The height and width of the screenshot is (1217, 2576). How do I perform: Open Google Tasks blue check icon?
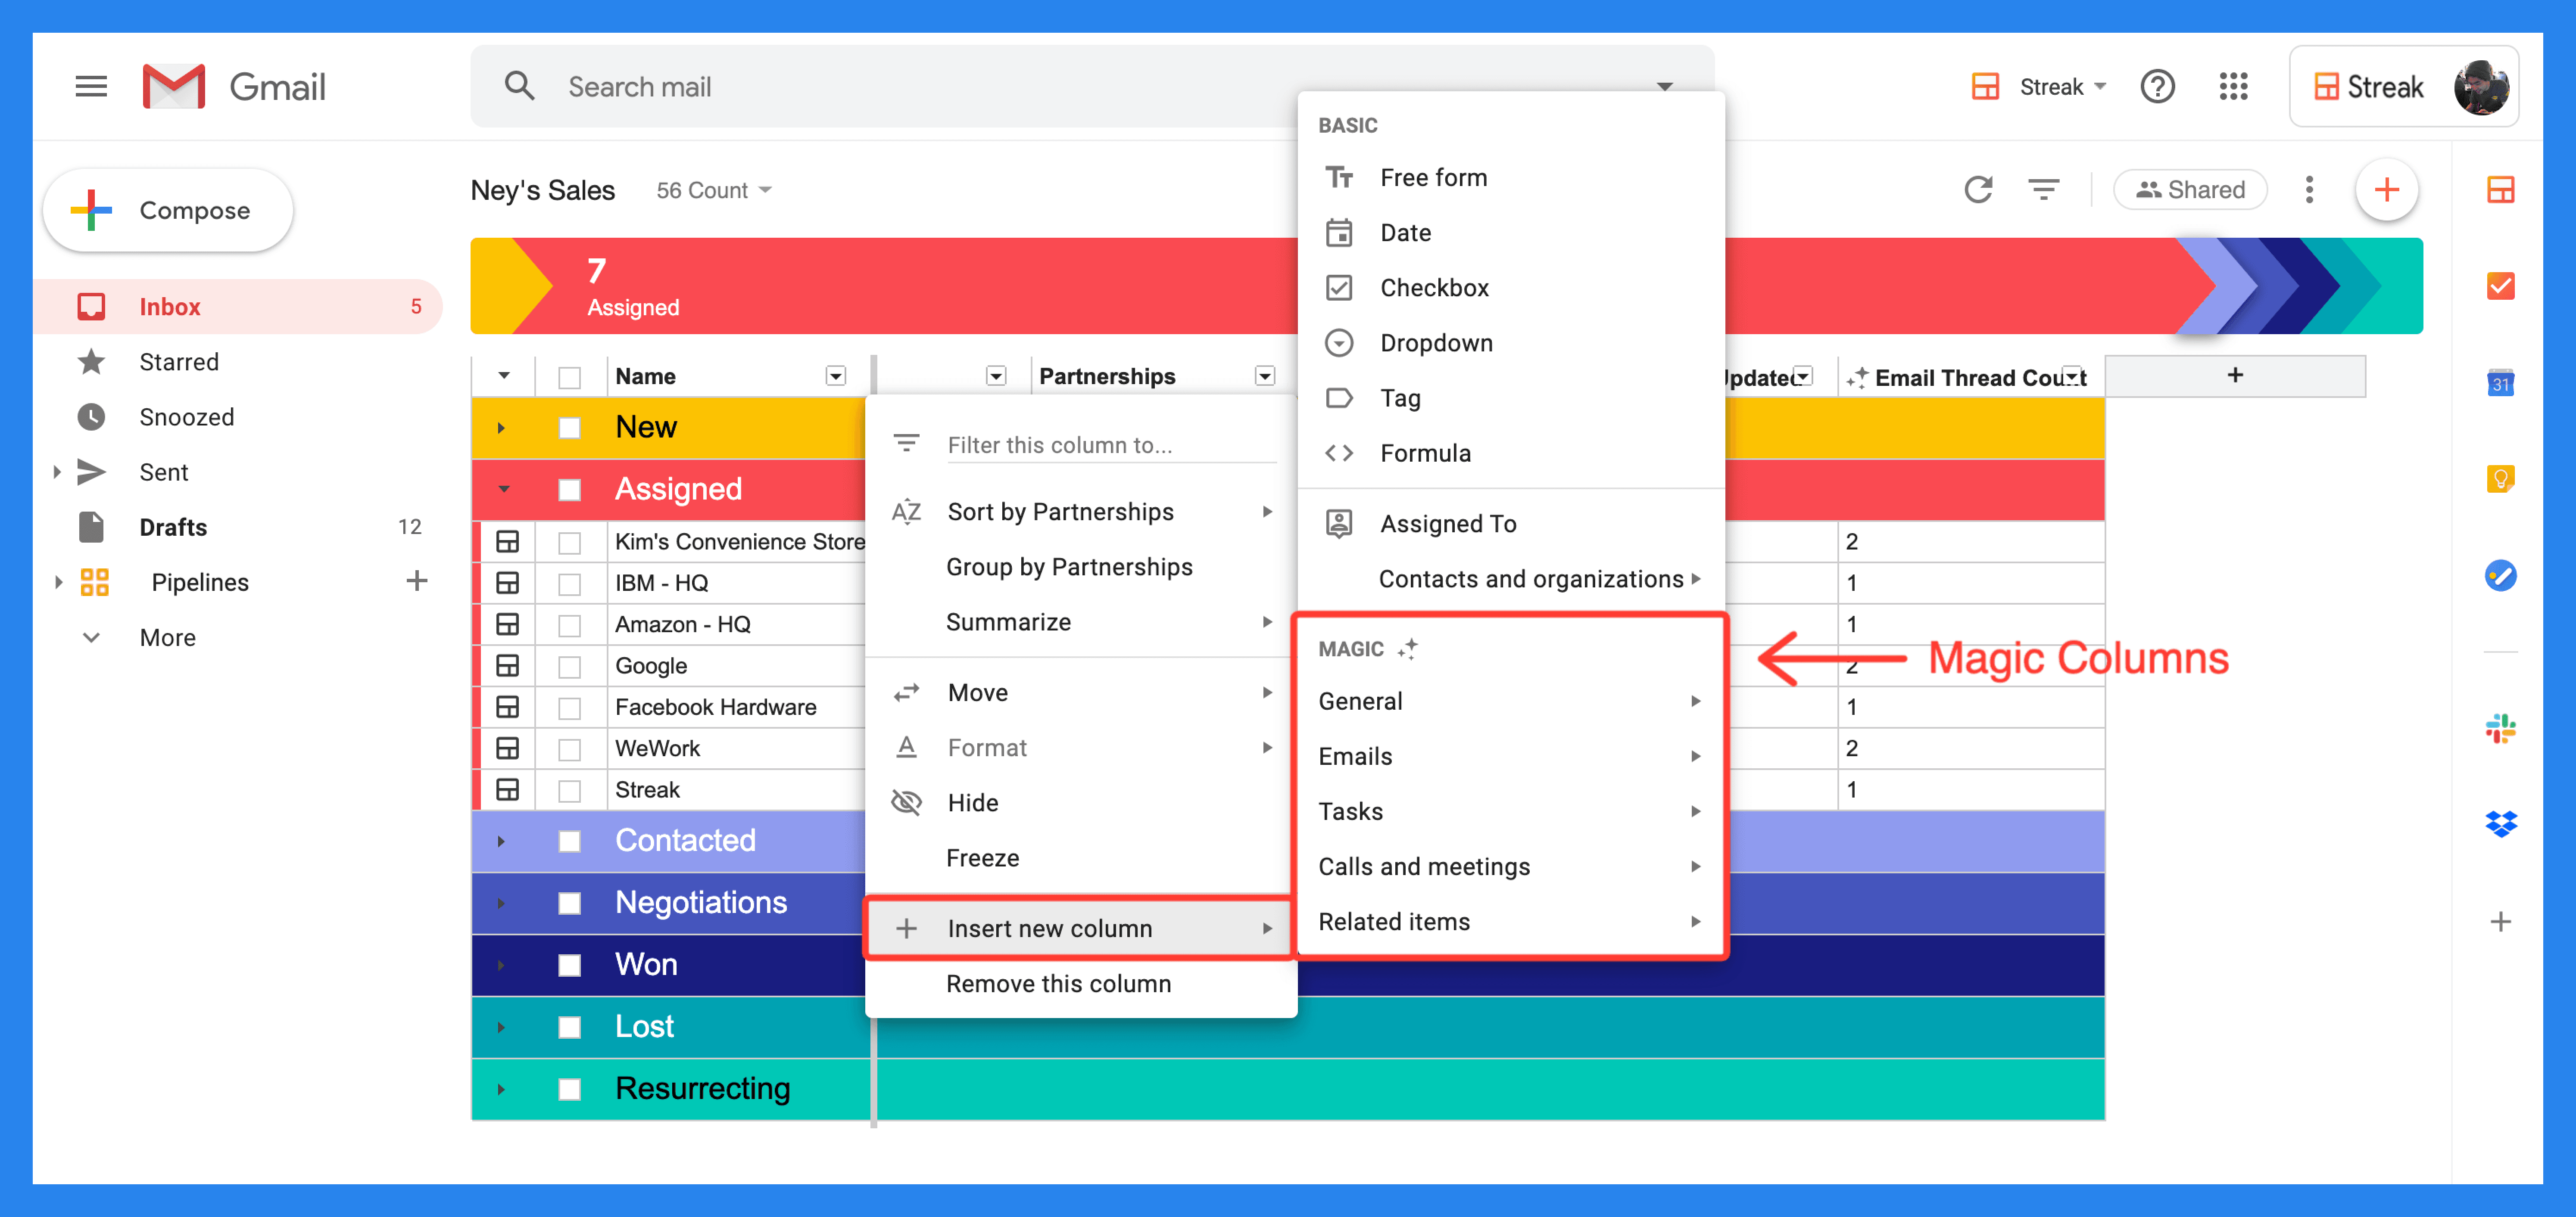point(2500,575)
